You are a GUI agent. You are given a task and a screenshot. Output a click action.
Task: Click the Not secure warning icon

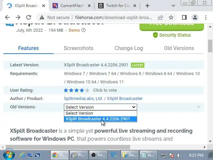pos(42,17)
